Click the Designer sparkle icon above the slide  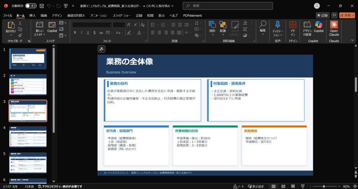pos(101,49)
